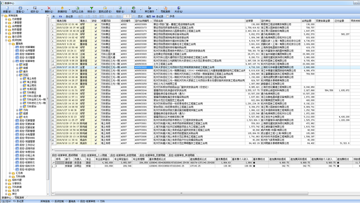Collapse the 投资控制 tree node
The height and width of the screenshot is (203, 360).
pyautogui.click(x=6, y=40)
